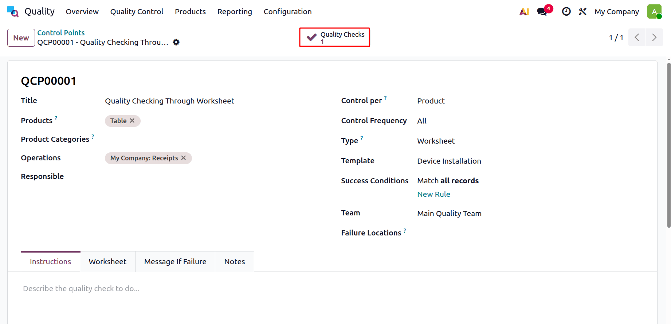The height and width of the screenshot is (324, 671).
Task: Open the activities clock icon
Action: pos(566,12)
